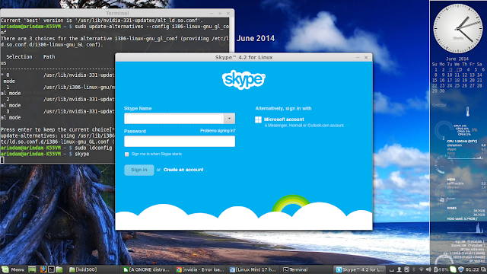Select the Skype 4.2 taskbar entry
Image resolution: width=487 pixels, height=274 pixels.
360,269
